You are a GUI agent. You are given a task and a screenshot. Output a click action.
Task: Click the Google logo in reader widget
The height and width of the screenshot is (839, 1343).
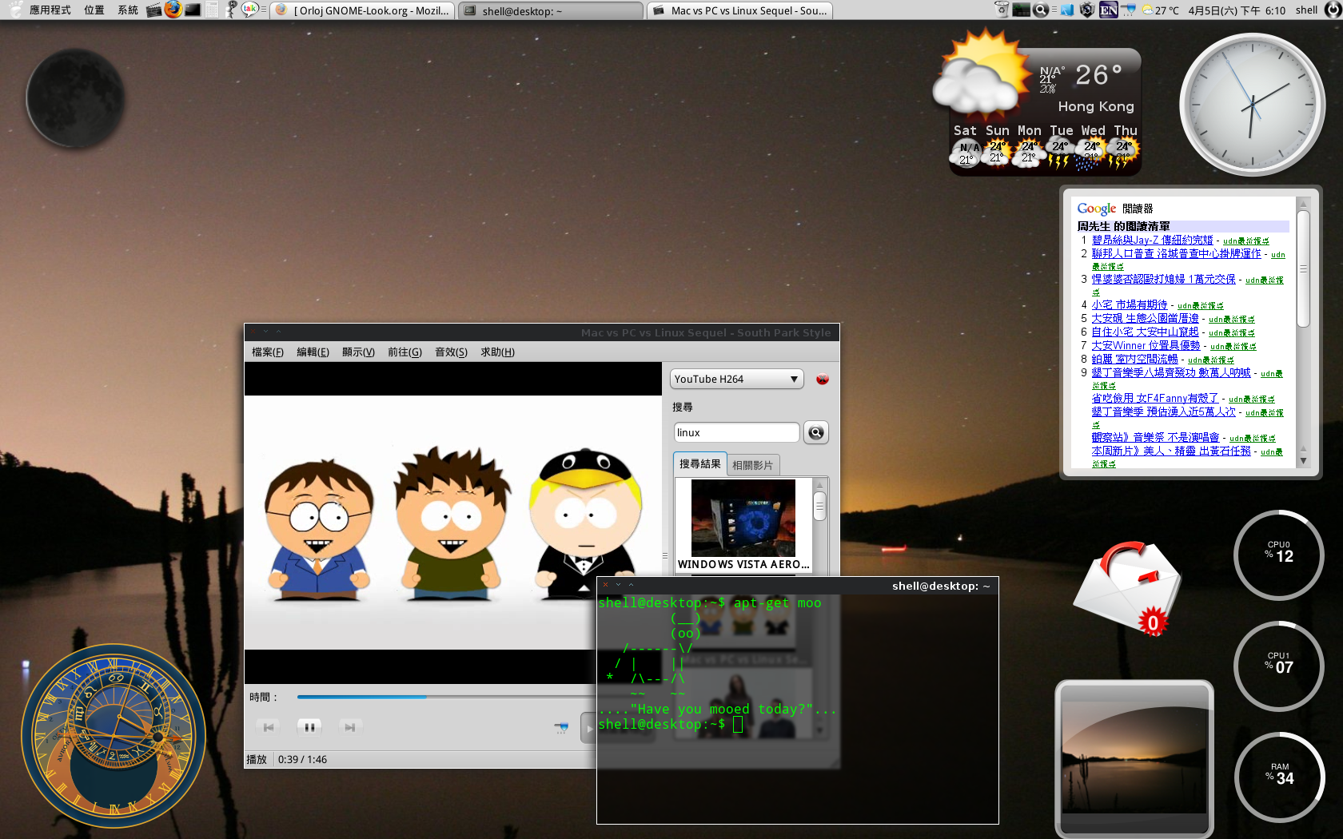point(1096,209)
